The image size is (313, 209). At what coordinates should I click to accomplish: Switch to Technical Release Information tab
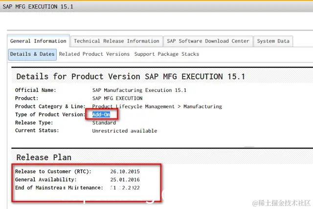pos(116,41)
